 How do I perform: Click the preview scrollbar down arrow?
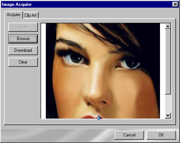point(168,116)
